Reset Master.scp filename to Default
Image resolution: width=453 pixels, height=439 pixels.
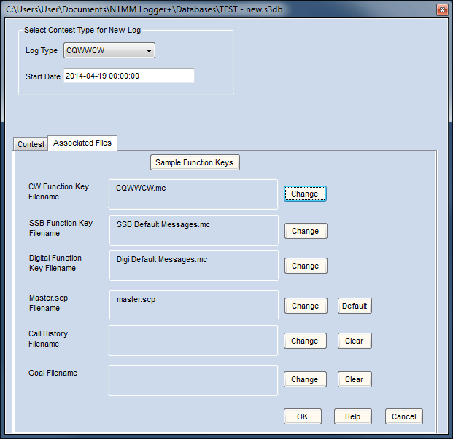pyautogui.click(x=355, y=306)
